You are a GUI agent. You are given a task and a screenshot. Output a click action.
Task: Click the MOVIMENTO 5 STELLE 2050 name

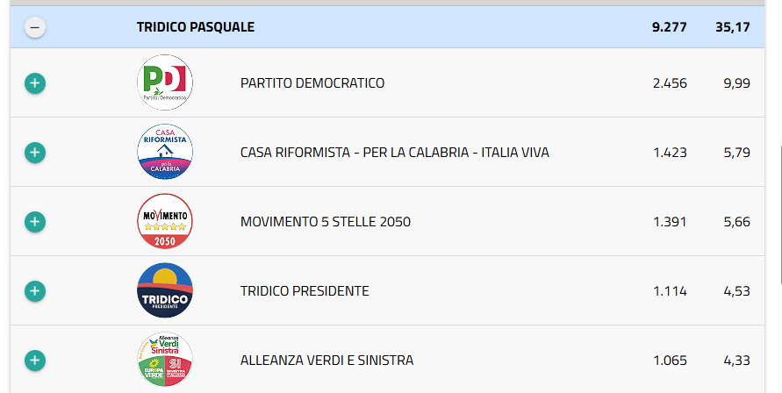[325, 222]
